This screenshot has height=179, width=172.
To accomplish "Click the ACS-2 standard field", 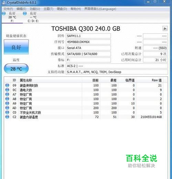I will [x=117, y=66].
